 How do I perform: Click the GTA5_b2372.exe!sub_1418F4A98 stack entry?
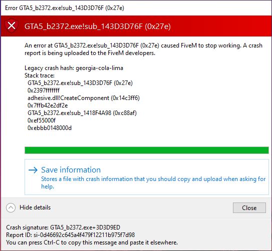click(x=82, y=113)
